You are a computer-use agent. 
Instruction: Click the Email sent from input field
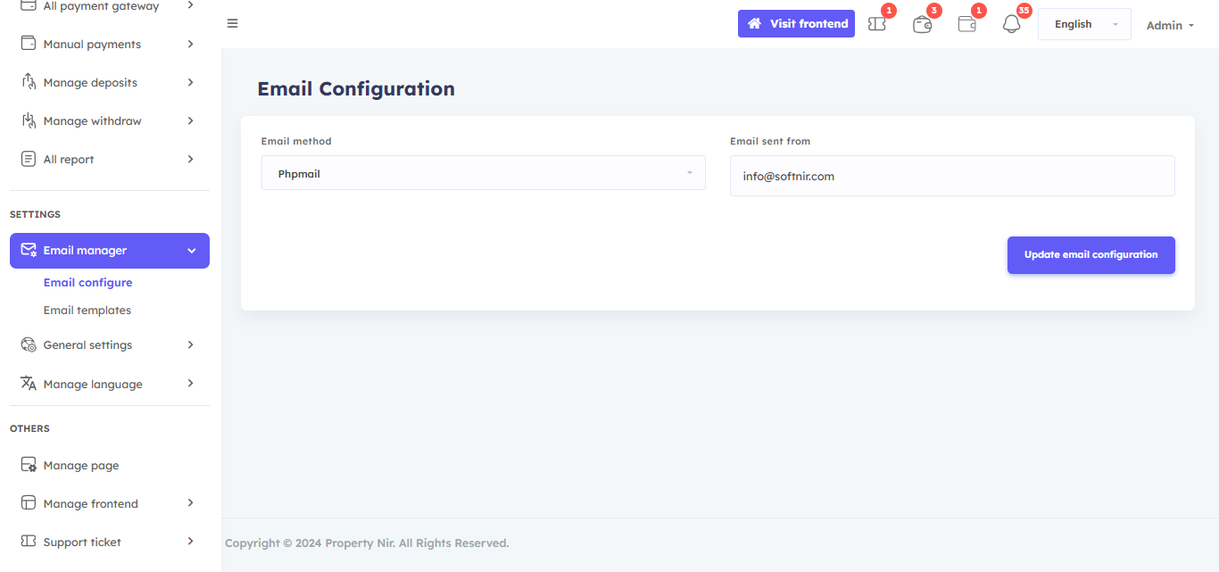tap(951, 176)
